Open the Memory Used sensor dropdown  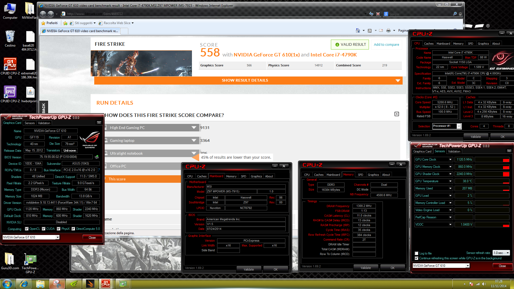point(450,188)
